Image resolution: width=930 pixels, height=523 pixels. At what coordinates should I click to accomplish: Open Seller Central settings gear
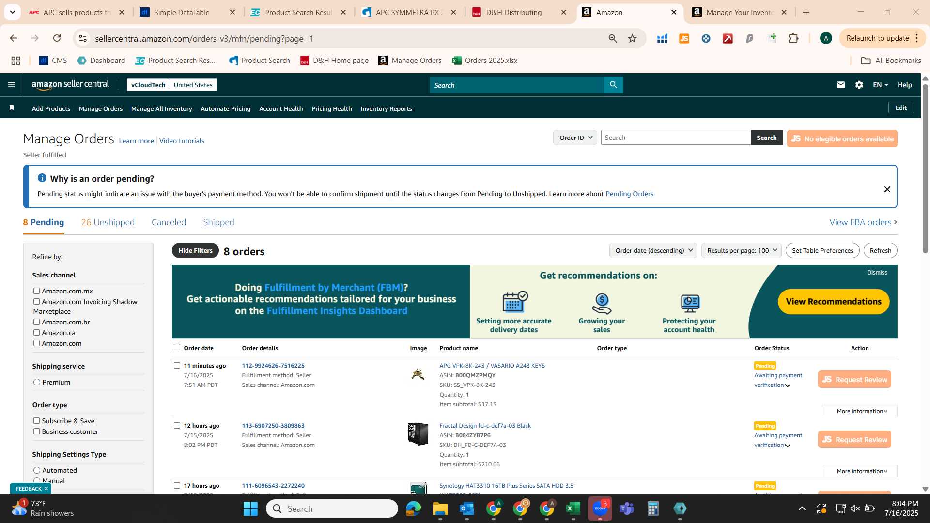tap(859, 85)
